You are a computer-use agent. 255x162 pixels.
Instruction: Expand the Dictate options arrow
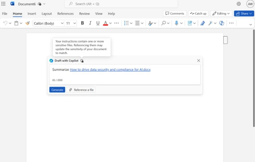tap(181, 23)
